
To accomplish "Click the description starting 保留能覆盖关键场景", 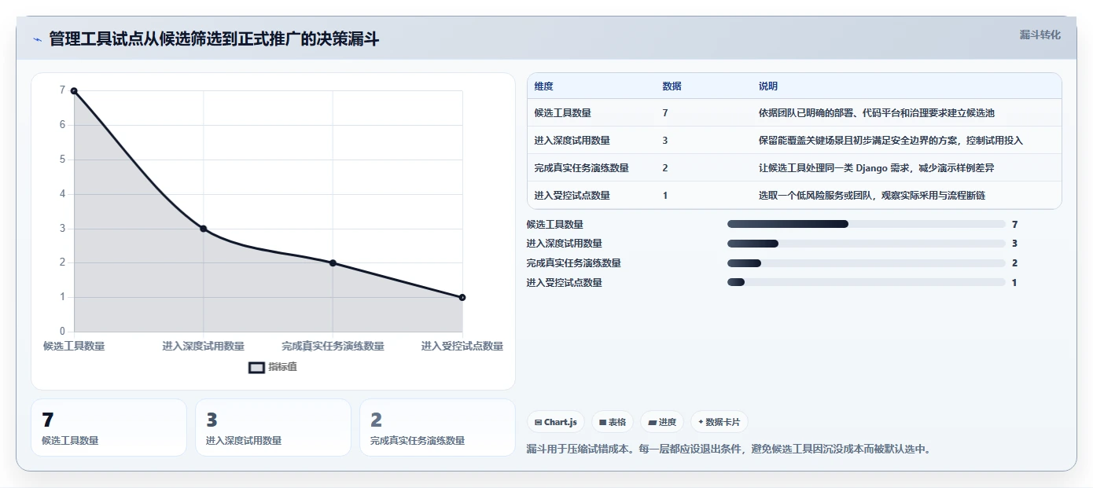I will (x=890, y=141).
